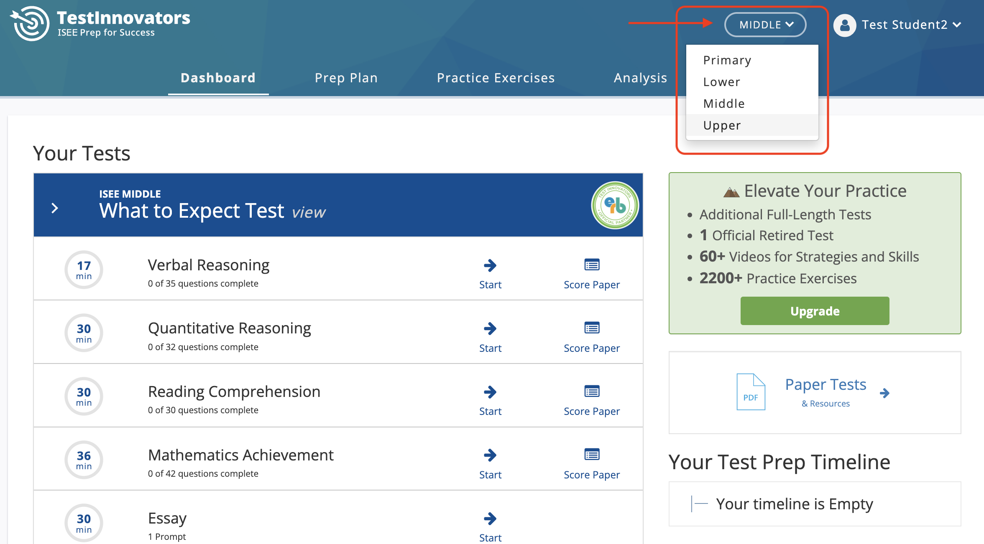Click the Test Student2 user avatar icon
The image size is (984, 544).
pos(844,25)
